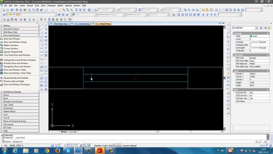
Task: Expand the Wall Beam Slab section
Action: pyautogui.click(x=19, y=32)
